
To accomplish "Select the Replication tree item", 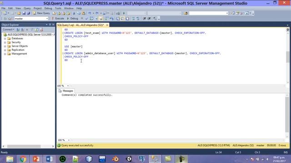I will click(18, 50).
